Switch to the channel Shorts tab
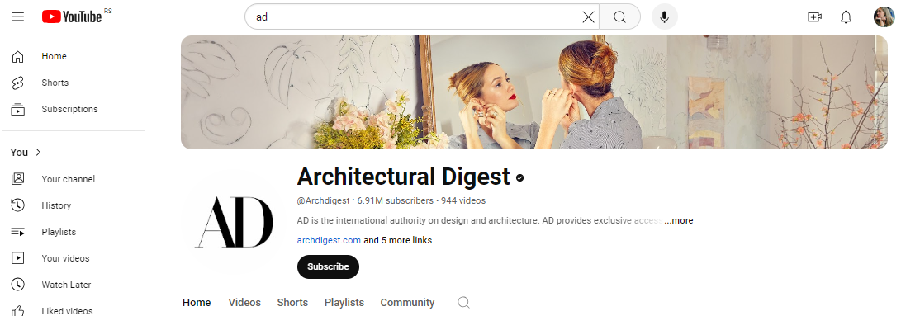 pyautogui.click(x=292, y=302)
